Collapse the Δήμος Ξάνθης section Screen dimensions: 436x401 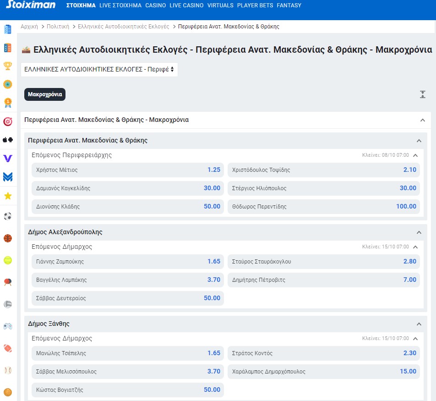(419, 324)
